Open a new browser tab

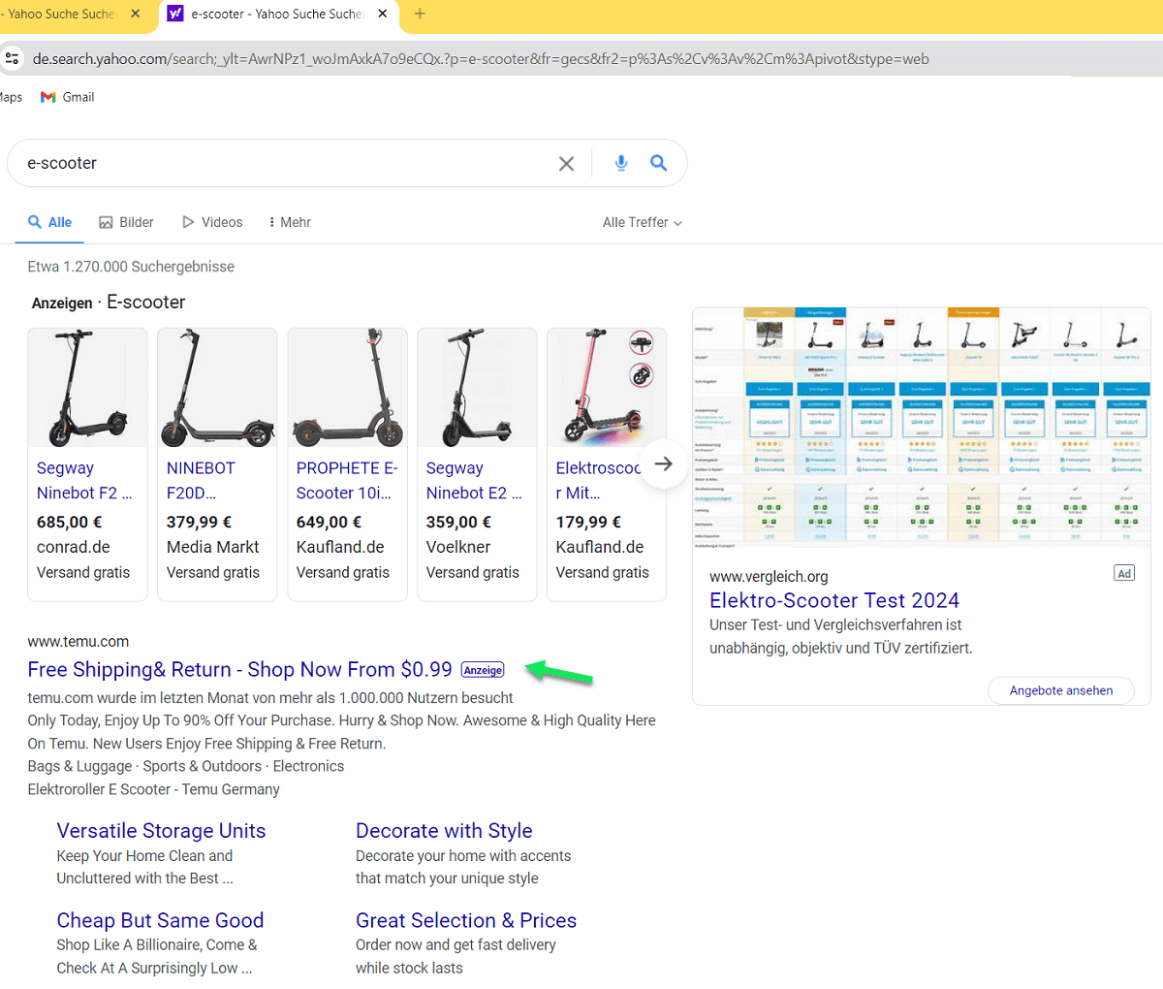420,14
